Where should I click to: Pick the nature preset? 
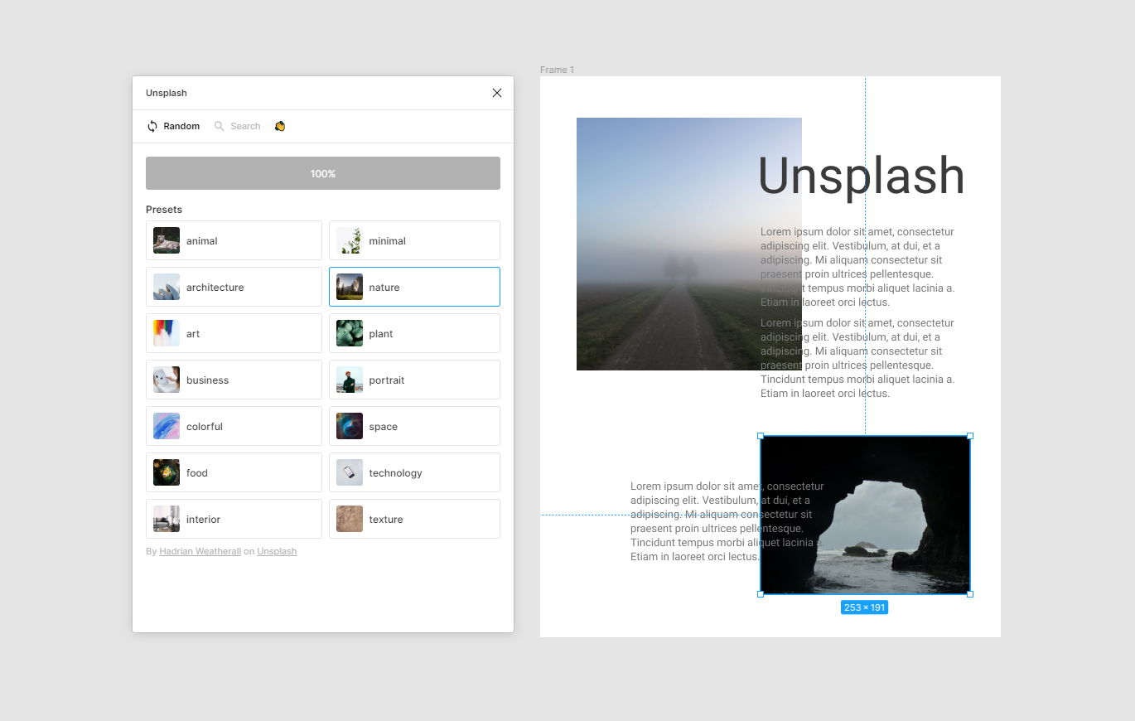click(x=414, y=287)
